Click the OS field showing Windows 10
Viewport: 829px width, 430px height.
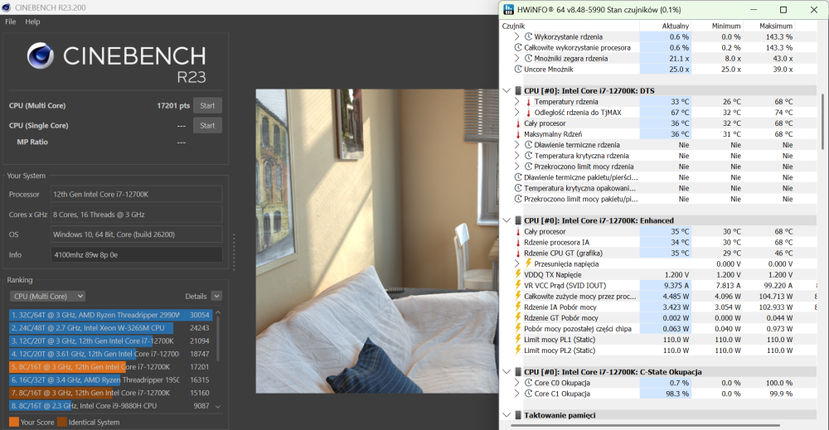tap(137, 234)
